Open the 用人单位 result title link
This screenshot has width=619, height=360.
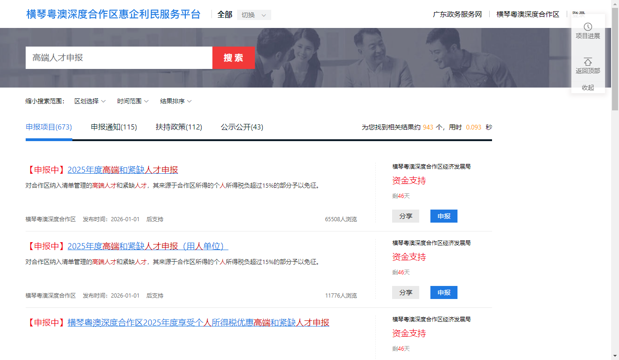tap(148, 246)
